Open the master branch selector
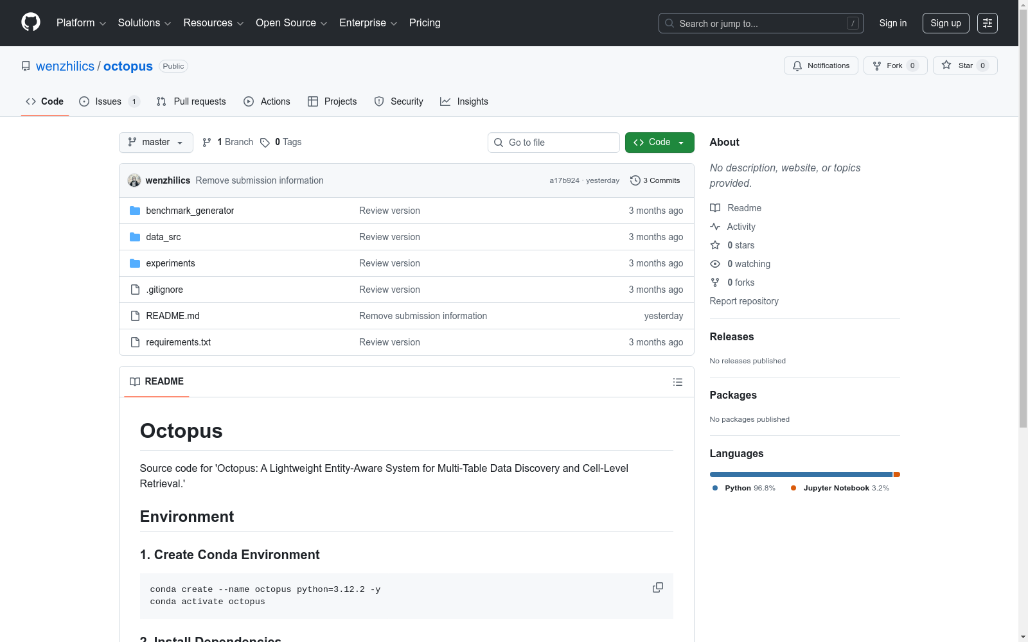Screen dimensions: 1028x642 coord(156,143)
